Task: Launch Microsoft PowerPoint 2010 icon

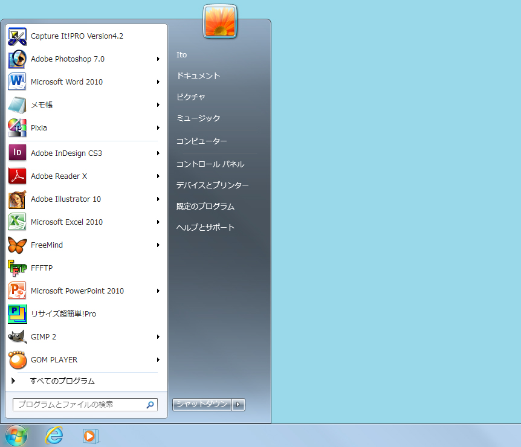Action: (x=18, y=291)
